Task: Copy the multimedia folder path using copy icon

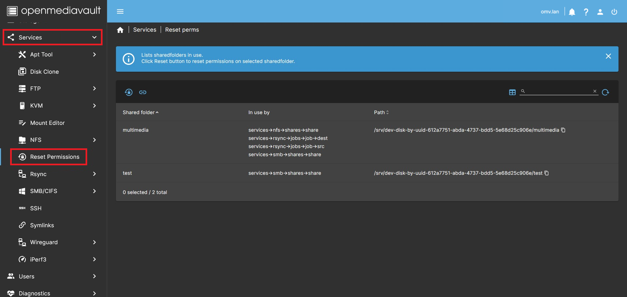Action: click(563, 130)
